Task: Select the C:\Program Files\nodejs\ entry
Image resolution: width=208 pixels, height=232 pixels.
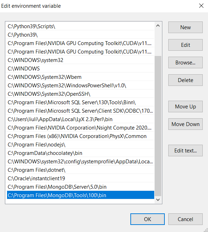Action: (x=80, y=145)
